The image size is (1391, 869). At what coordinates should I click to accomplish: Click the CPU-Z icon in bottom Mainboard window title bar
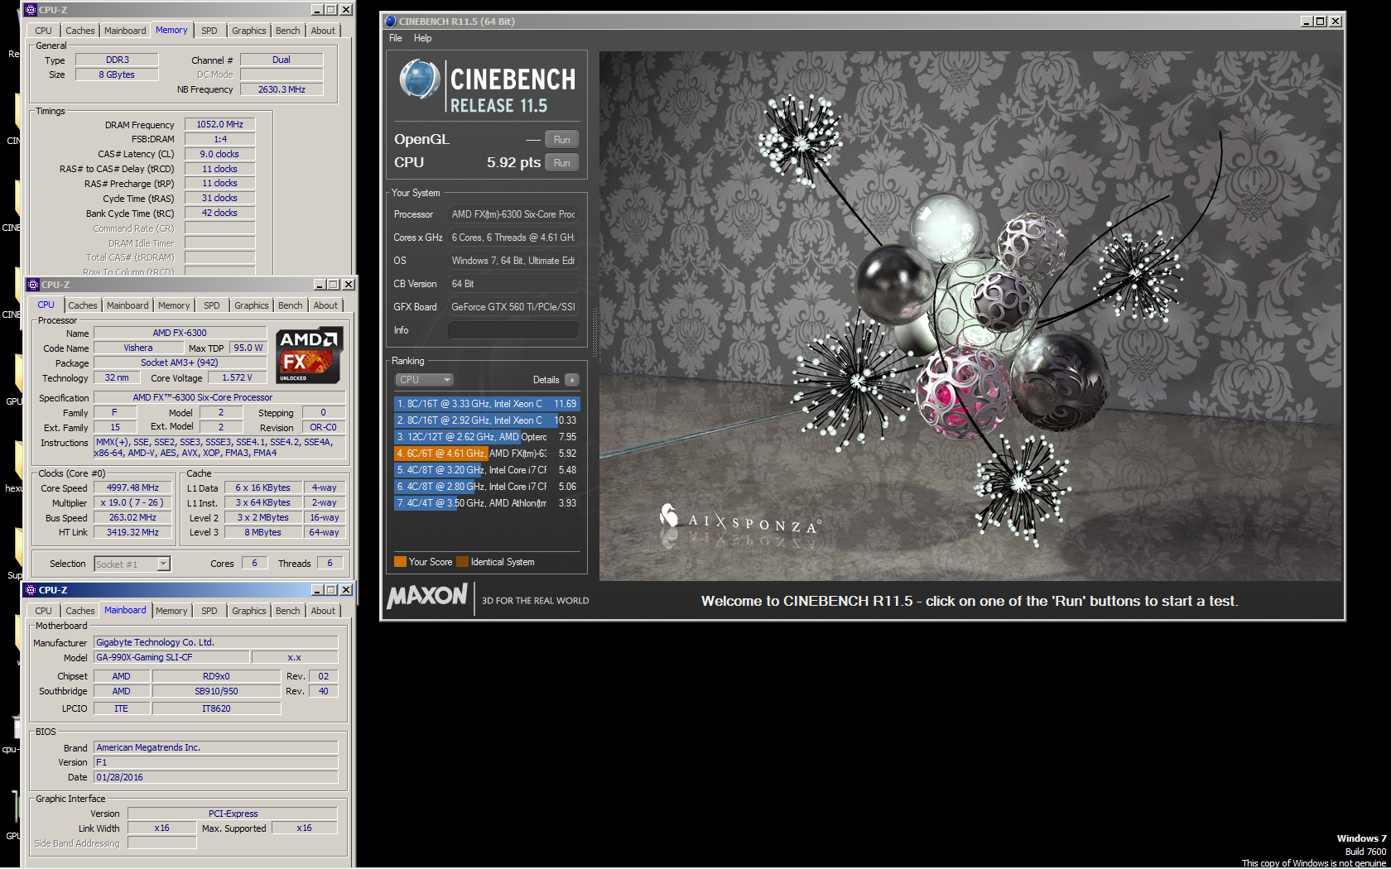pos(31,589)
